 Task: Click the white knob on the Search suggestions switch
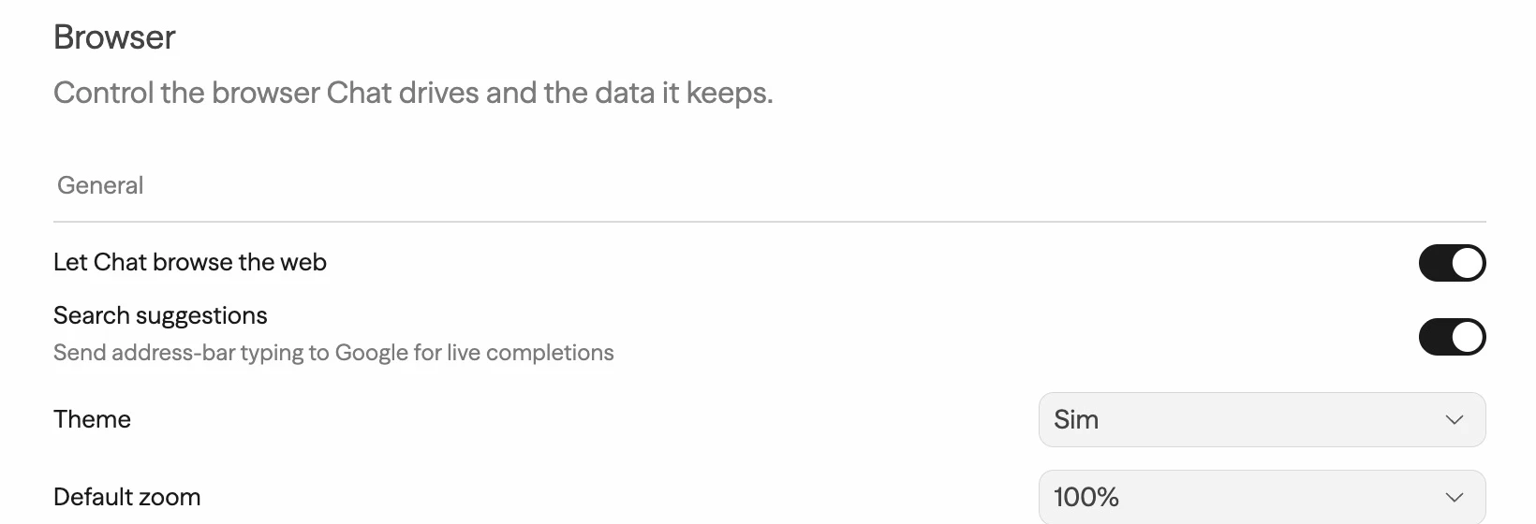[x=1468, y=337]
